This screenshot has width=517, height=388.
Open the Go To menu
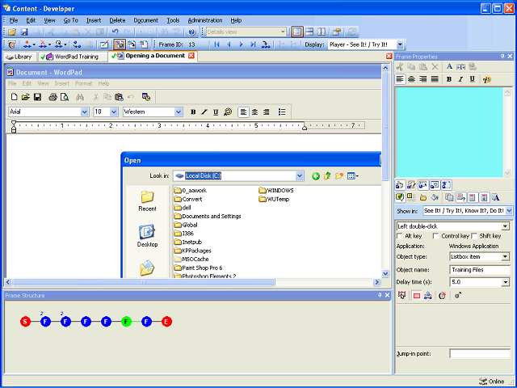pos(70,20)
